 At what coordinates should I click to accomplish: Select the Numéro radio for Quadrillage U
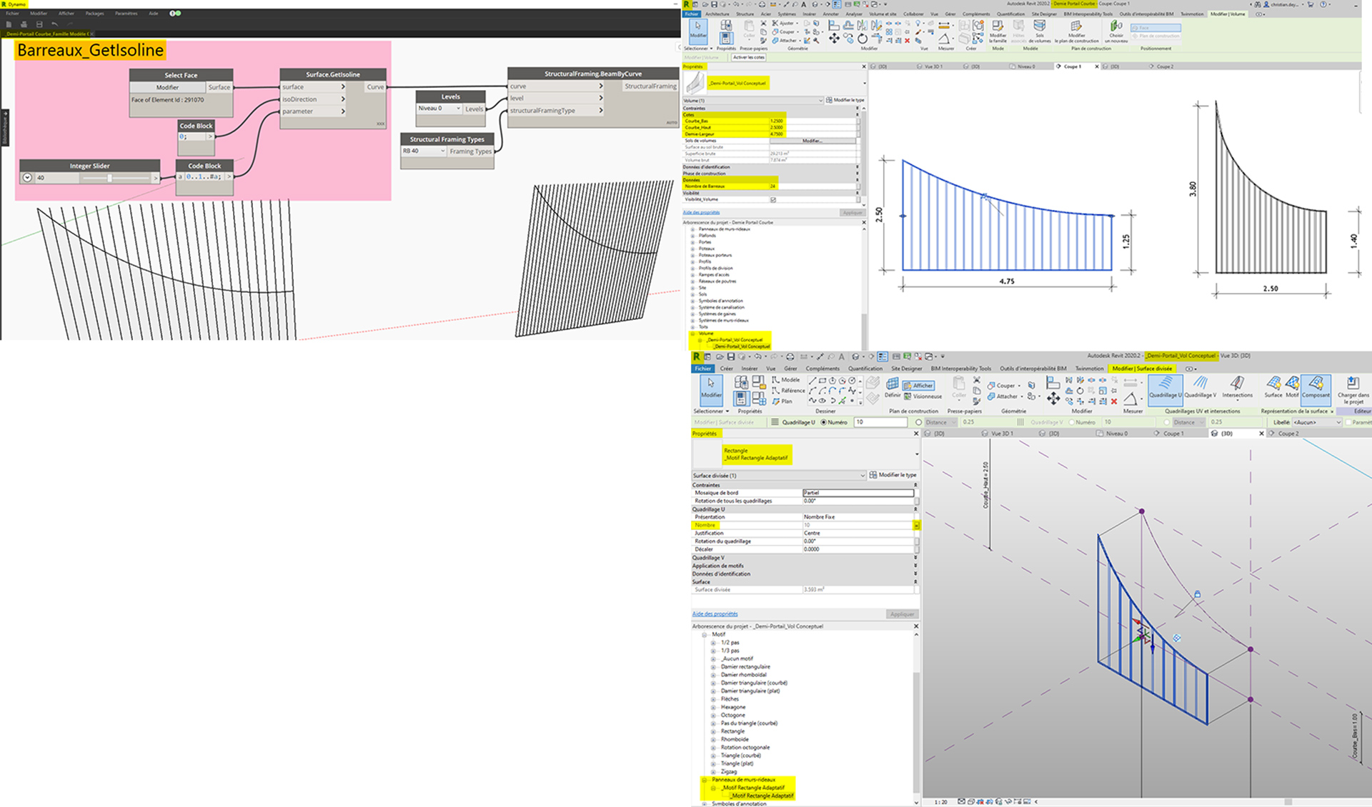824,422
